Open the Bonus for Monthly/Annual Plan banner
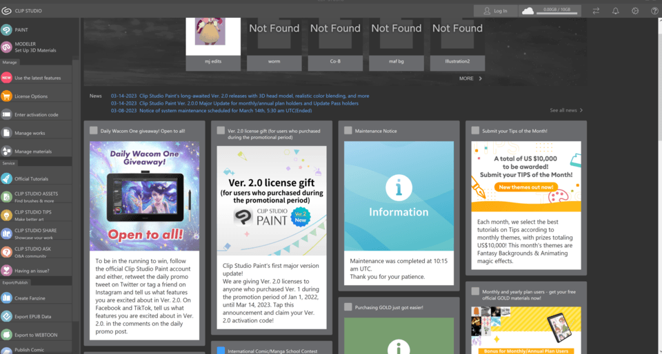The image size is (662, 354). [526, 331]
